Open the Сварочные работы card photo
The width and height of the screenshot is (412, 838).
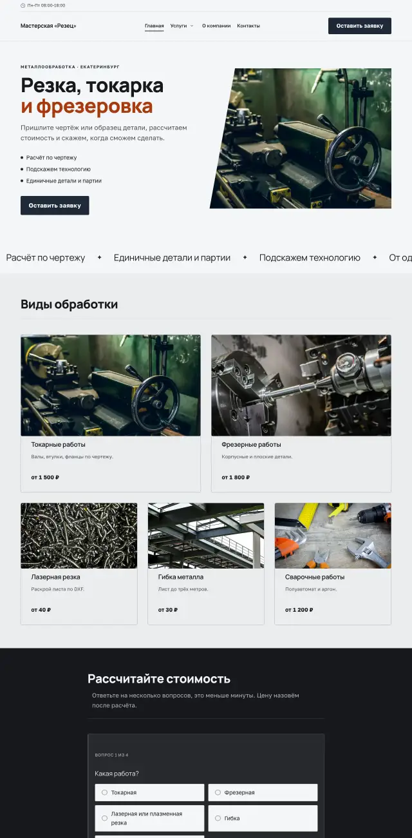333,536
